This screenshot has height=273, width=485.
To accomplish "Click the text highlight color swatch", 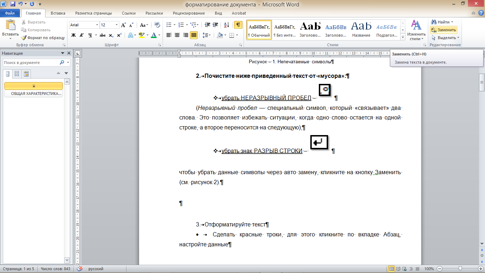I will pyautogui.click(x=142, y=35).
